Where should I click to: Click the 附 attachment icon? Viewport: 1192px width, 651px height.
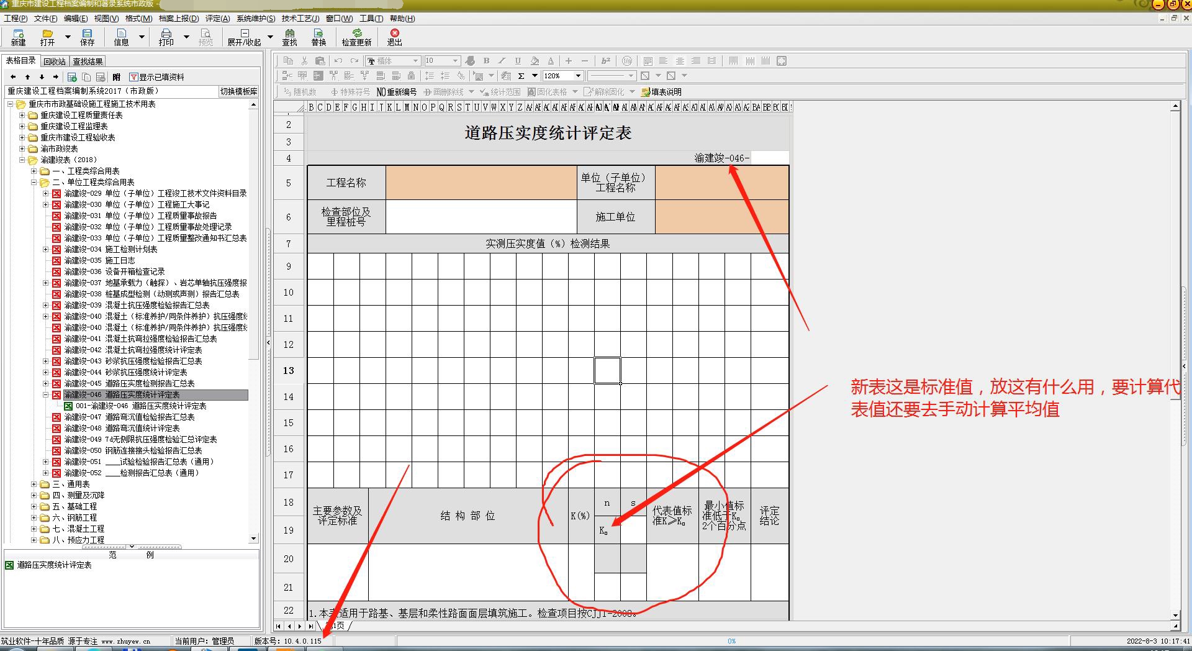click(116, 77)
